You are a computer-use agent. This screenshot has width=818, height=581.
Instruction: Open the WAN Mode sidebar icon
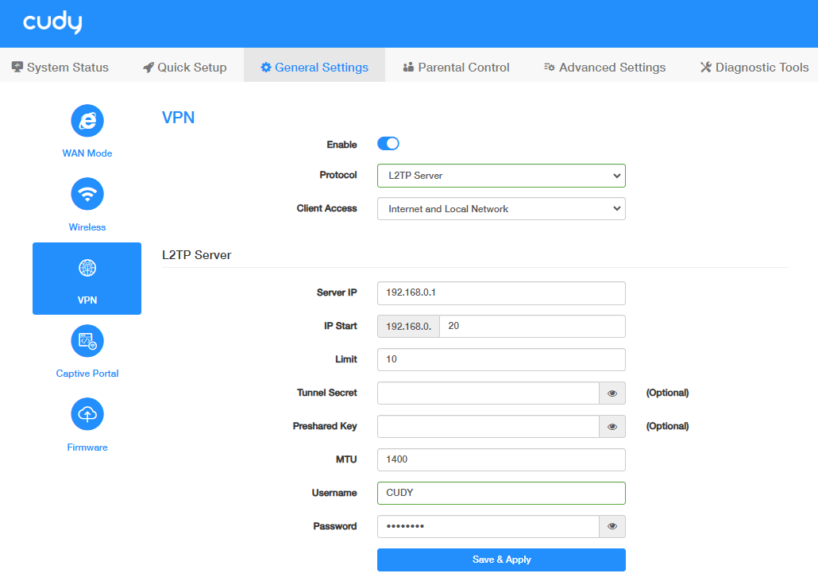[87, 121]
